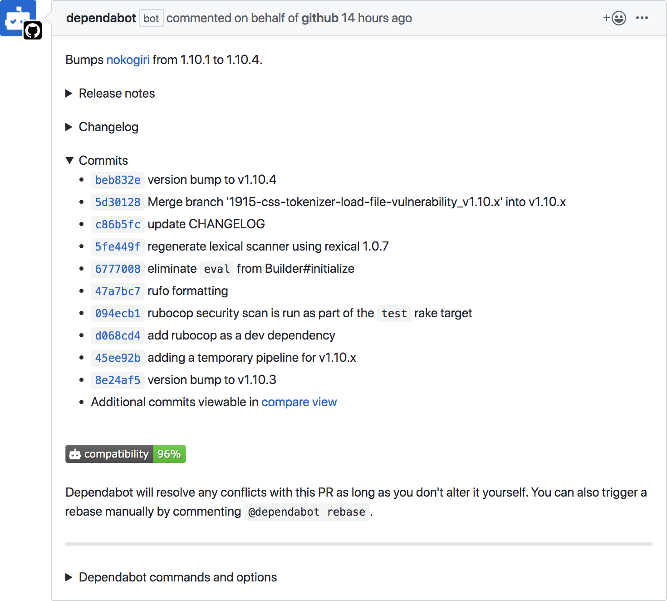667x601 pixels.
Task: Click the compatibility 96% badge
Action: point(126,454)
